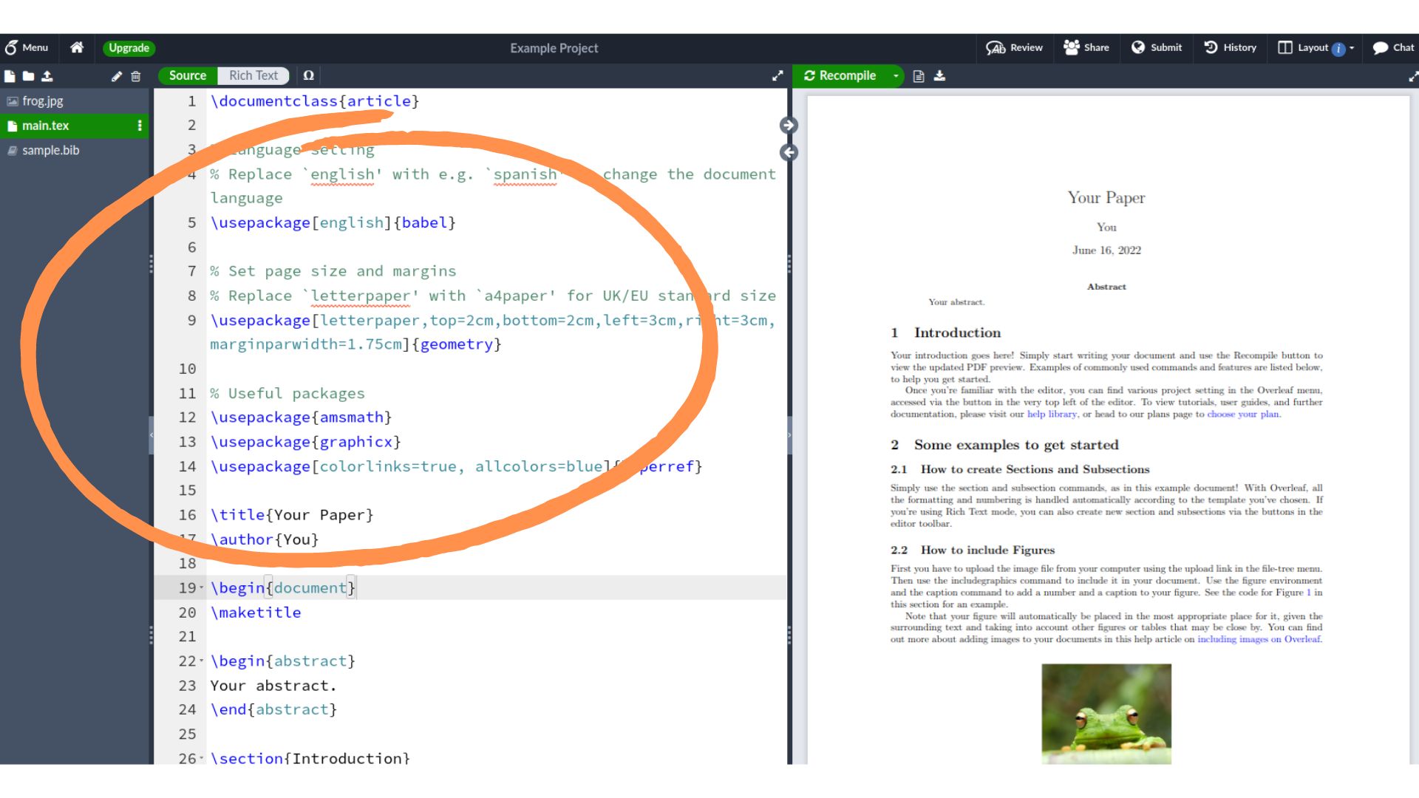Open the main.tex three-dot options menu
This screenshot has height=798, width=1419.
click(x=140, y=126)
